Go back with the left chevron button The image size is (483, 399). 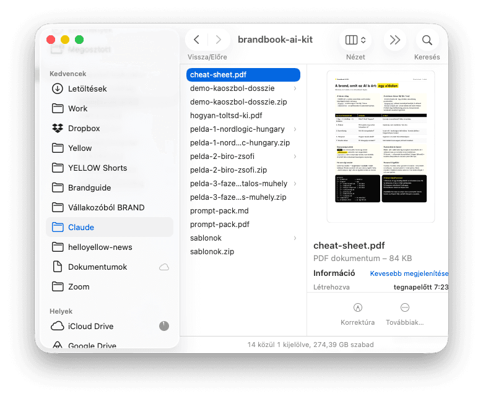[x=196, y=40]
